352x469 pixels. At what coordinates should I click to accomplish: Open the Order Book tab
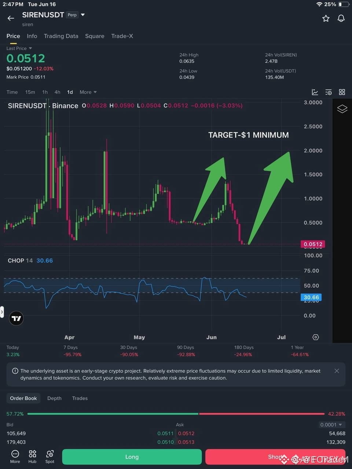tap(23, 398)
